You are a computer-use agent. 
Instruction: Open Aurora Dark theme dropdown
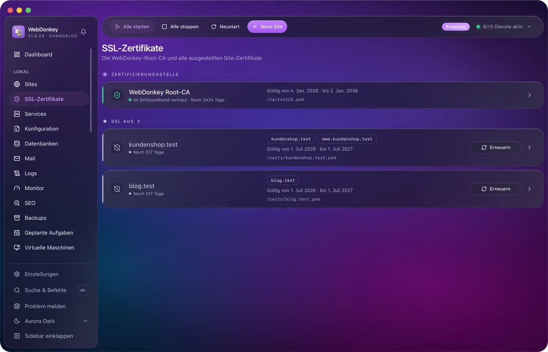pos(51,321)
